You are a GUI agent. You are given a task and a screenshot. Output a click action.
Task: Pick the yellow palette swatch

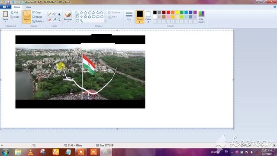coord(177,13)
